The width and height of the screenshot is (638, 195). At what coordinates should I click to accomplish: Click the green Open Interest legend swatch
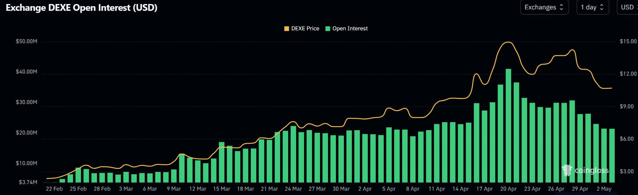click(328, 29)
